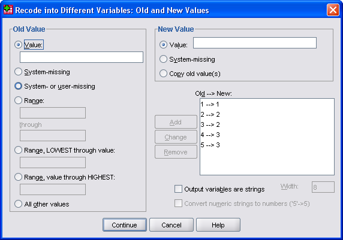
Task: Click the 'Old Value' group heading
Action: coord(29,29)
